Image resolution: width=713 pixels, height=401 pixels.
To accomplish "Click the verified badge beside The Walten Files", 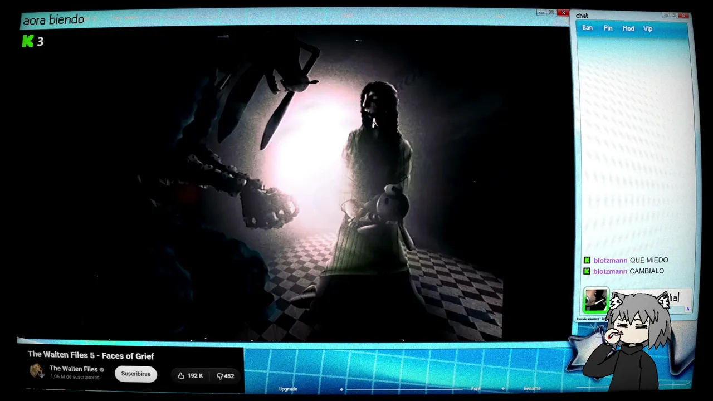I will click(x=101, y=369).
